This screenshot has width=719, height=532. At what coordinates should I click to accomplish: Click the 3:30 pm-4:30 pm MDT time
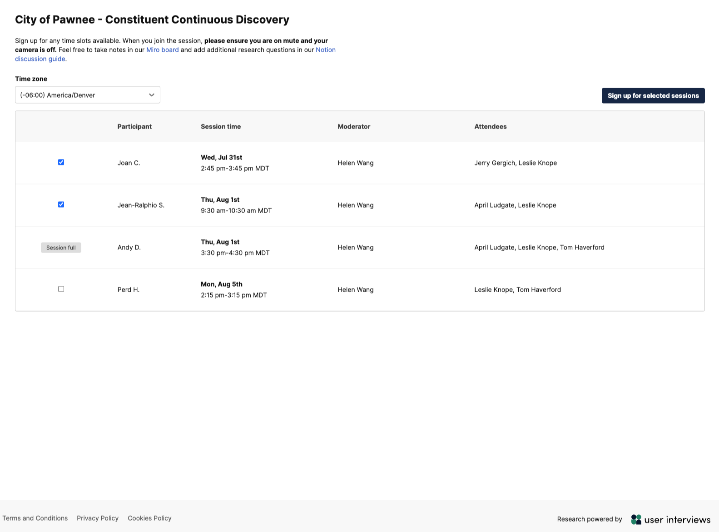(235, 253)
